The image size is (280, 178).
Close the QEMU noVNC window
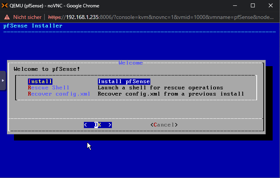[x=271, y=5]
